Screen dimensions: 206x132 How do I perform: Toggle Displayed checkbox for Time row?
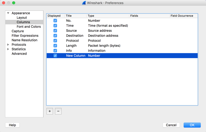55,26
